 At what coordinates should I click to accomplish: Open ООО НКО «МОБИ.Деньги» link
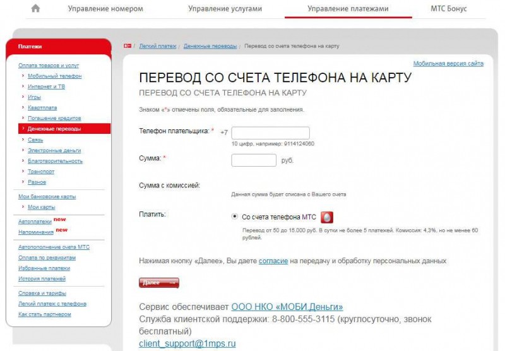pyautogui.click(x=287, y=307)
